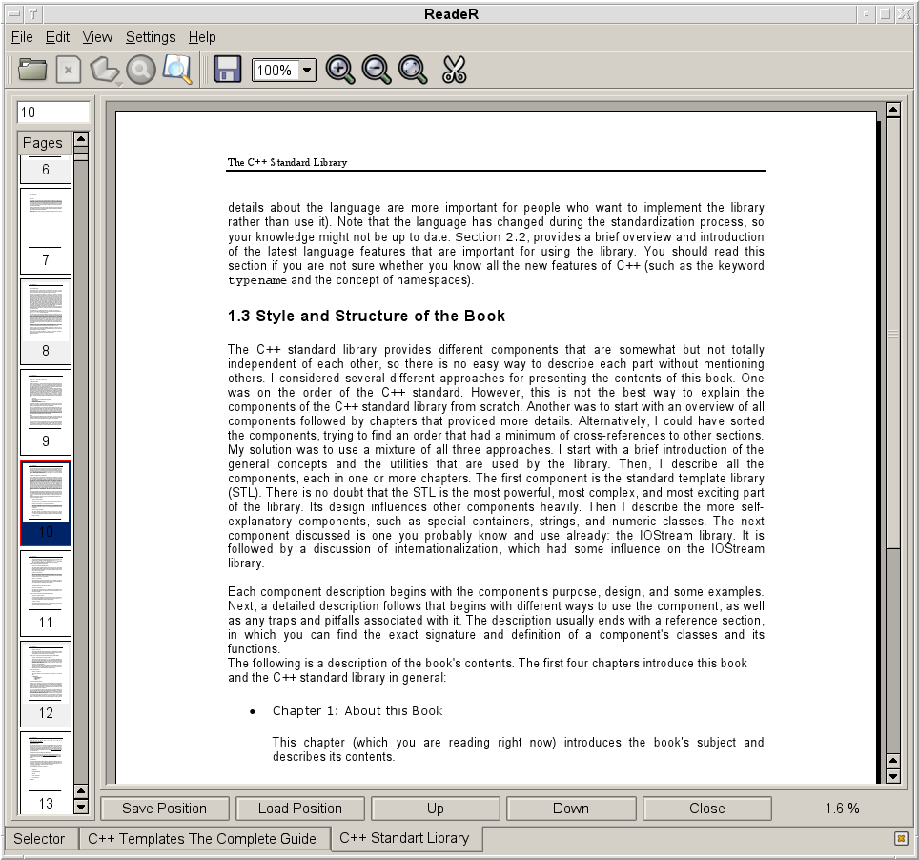
Task: Select the scissors cut tool icon
Action: coord(454,70)
